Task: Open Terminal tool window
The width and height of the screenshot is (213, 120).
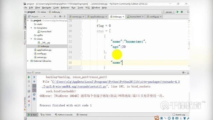Action: coord(82,115)
